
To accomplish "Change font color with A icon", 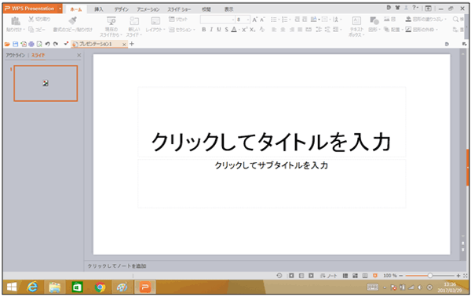I will click(234, 29).
